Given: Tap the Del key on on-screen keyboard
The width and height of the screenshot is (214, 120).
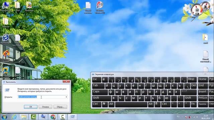Looking at the screenshot, I should tap(194, 86).
